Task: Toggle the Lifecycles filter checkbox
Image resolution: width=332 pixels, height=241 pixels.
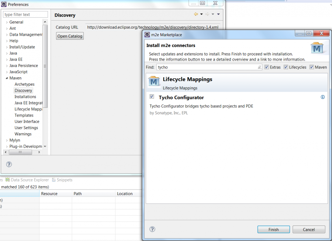Action: (286, 67)
